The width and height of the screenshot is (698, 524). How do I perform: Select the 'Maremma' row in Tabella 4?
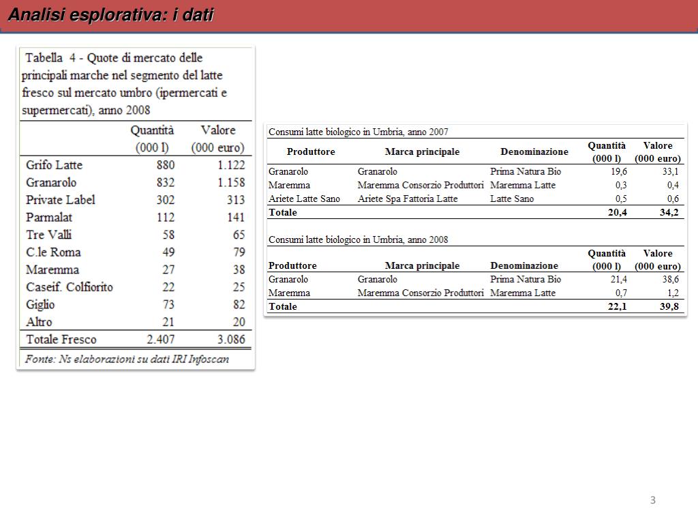coord(136,270)
